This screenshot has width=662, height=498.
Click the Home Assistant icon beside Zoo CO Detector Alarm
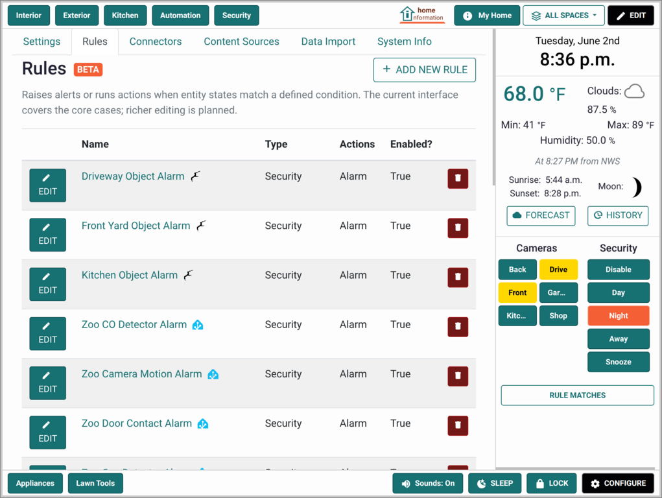click(x=198, y=325)
